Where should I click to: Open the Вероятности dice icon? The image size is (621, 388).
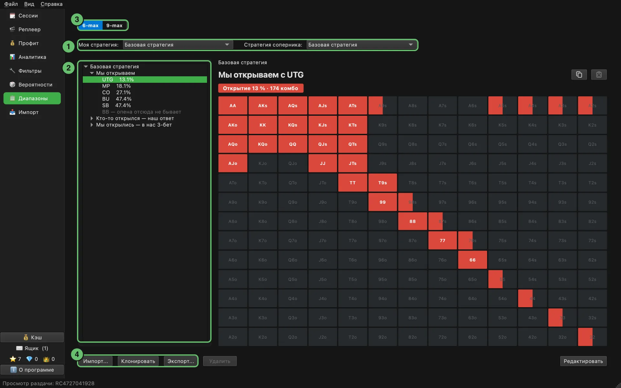12,85
